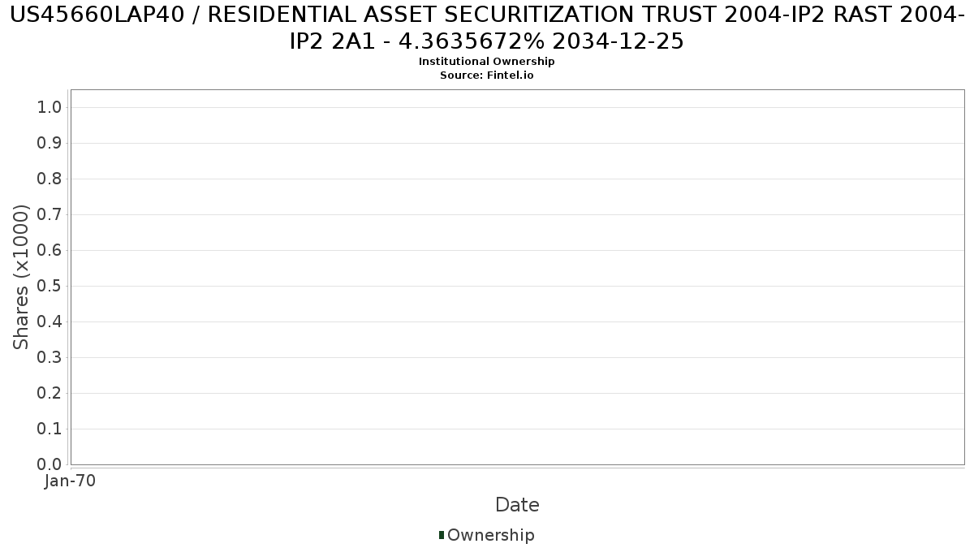Click the Jan-70 x-axis tick label

(71, 481)
